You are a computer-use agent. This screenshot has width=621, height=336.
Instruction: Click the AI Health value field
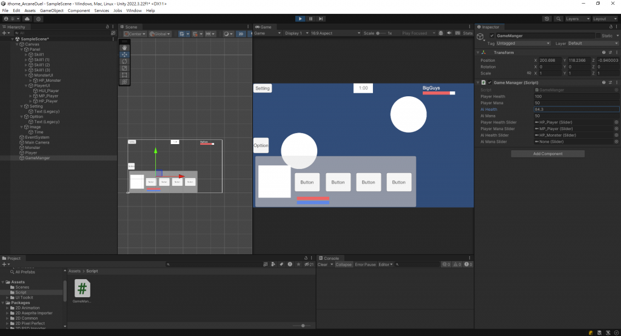click(576, 110)
